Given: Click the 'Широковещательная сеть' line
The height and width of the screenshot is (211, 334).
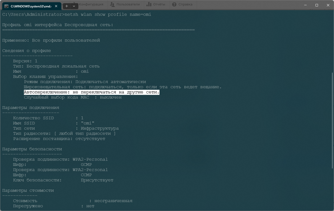Looking at the screenshot, I should (123, 87).
